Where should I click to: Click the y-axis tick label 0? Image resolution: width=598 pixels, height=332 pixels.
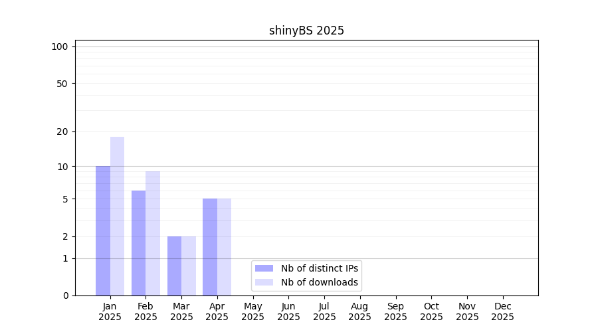[65, 295]
